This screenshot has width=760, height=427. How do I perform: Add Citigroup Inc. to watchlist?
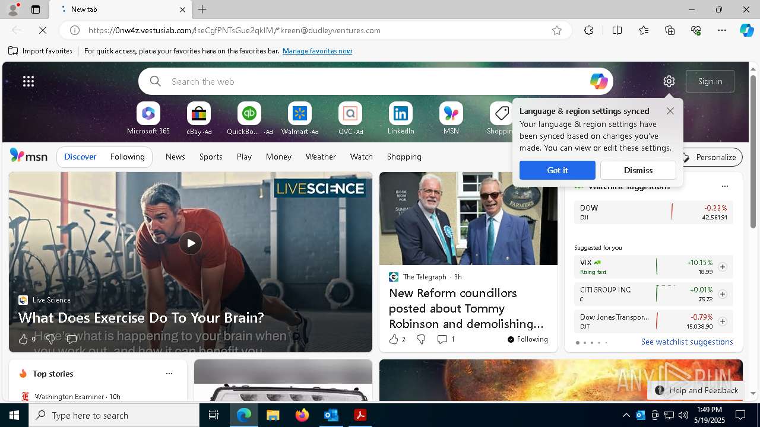point(722,294)
